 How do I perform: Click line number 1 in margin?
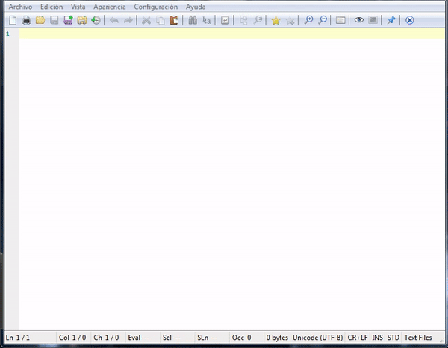pos(7,34)
